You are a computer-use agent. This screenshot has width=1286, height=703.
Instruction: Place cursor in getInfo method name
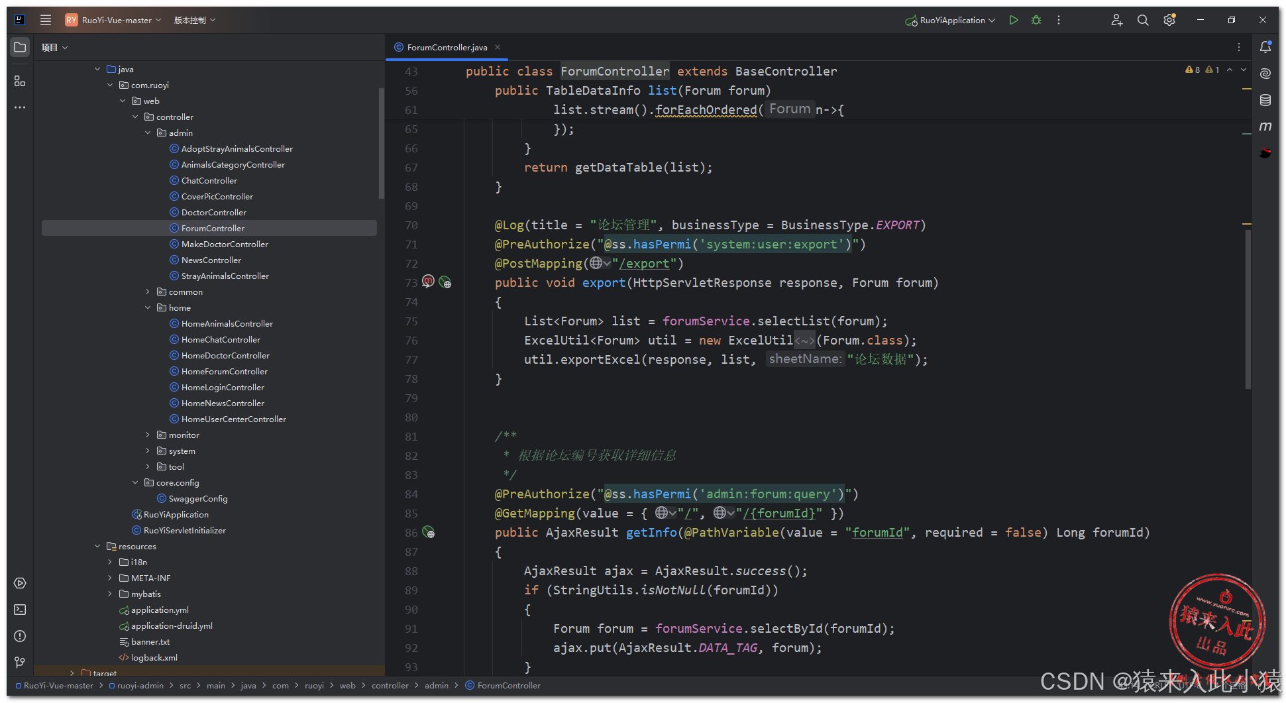[651, 533]
